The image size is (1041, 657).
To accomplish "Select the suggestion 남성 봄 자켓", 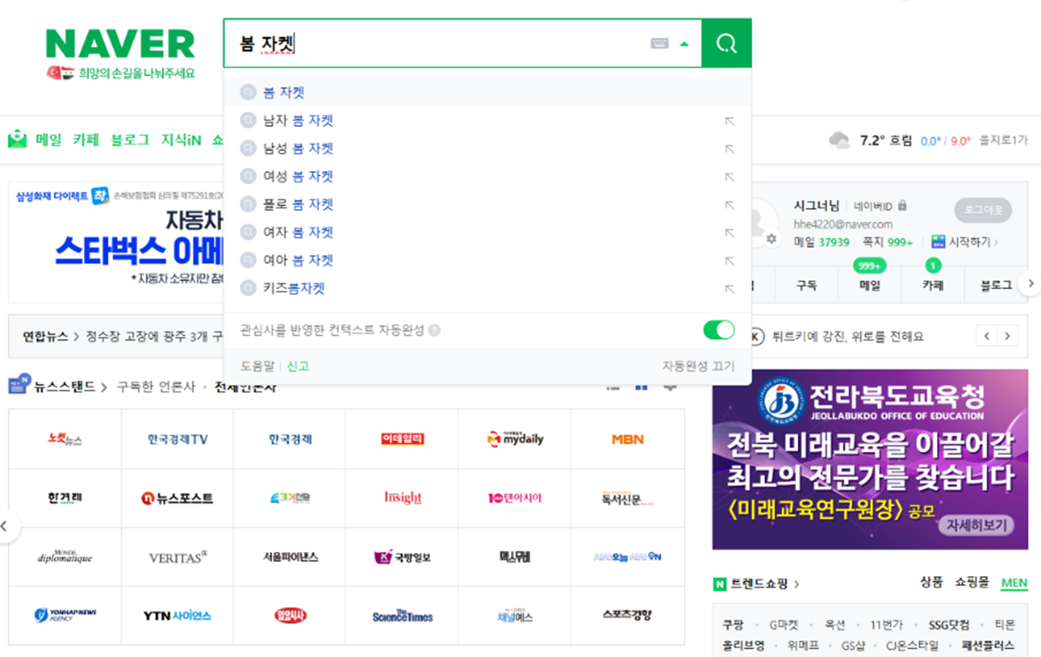I will coord(487,148).
